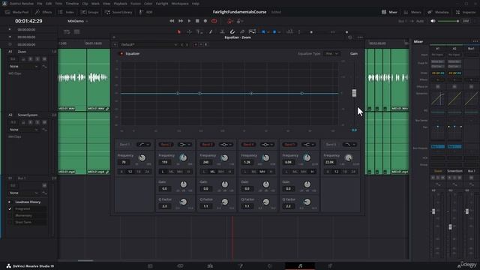
Task: Open Band 6 filter shape dropdown
Action: 349,145
